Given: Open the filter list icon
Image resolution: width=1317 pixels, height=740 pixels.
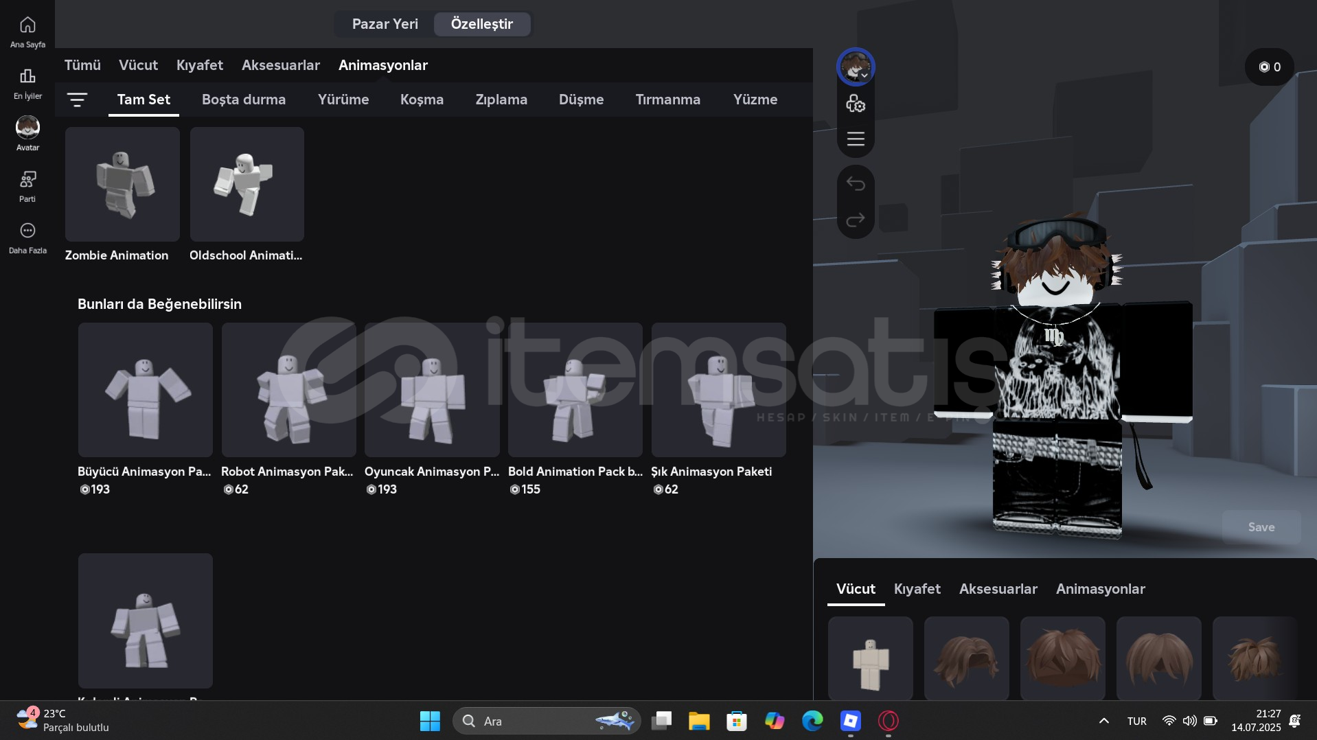Looking at the screenshot, I should 77,100.
